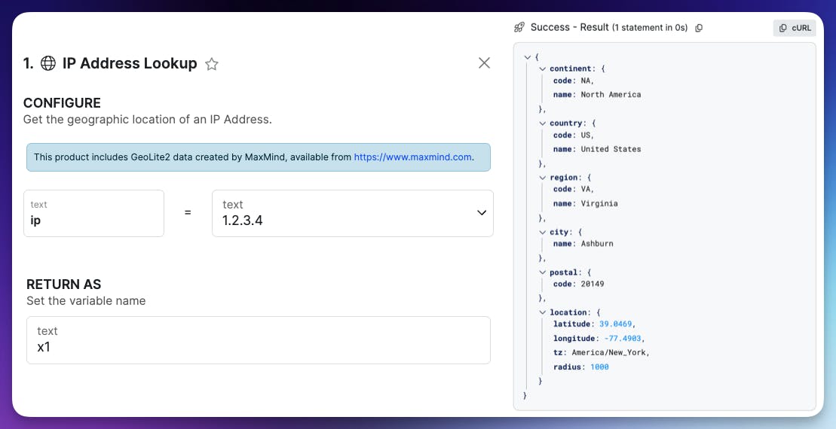Click the rocket icon next to Success
Viewport: 836px width, 429px height.
coord(519,28)
